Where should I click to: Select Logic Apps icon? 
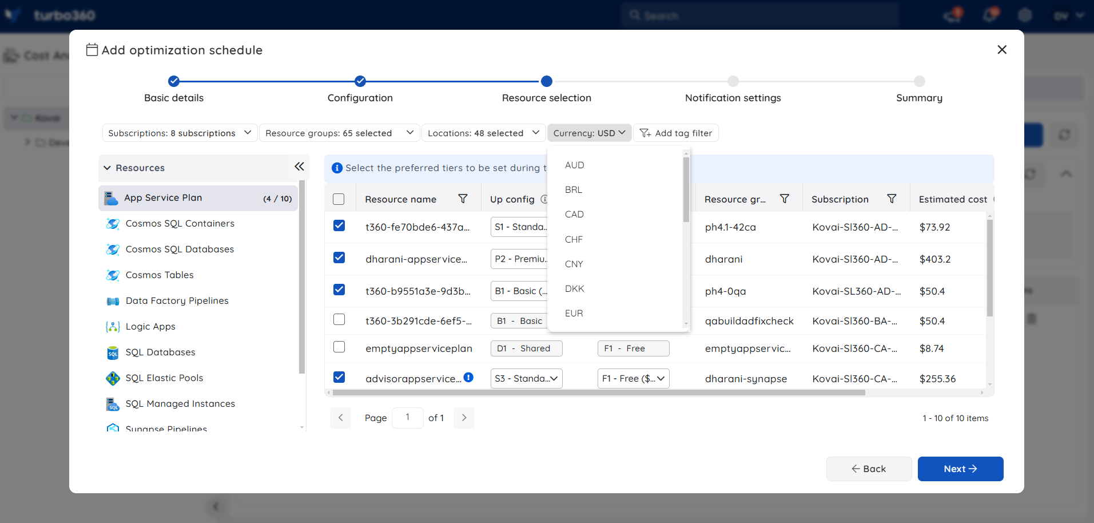point(113,327)
